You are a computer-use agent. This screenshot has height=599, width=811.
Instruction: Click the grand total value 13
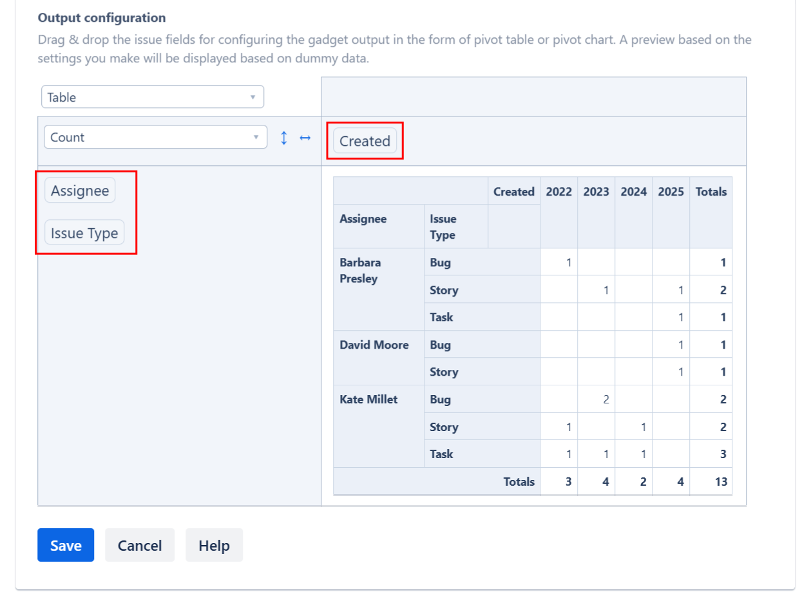(721, 481)
